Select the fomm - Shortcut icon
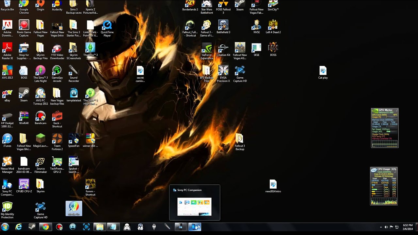Screen dimensions: 418x235 click(90, 188)
